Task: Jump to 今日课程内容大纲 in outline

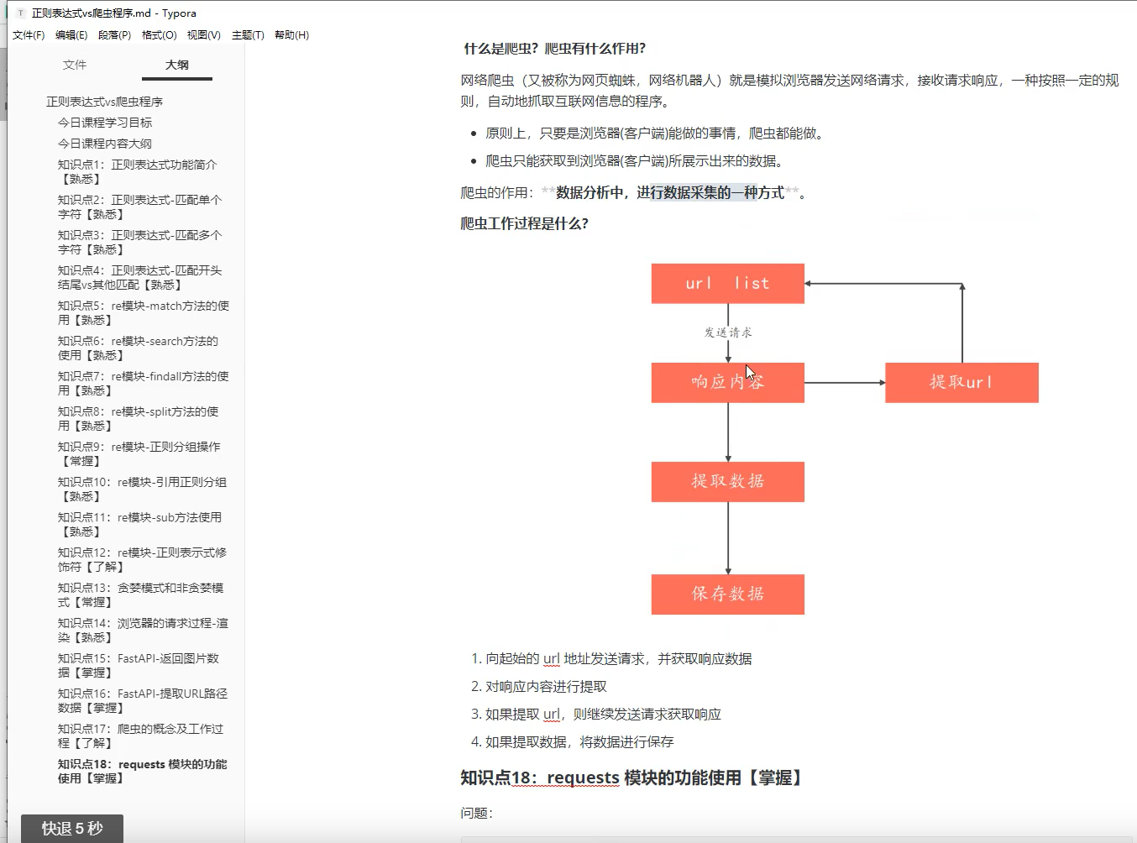Action: click(x=105, y=144)
